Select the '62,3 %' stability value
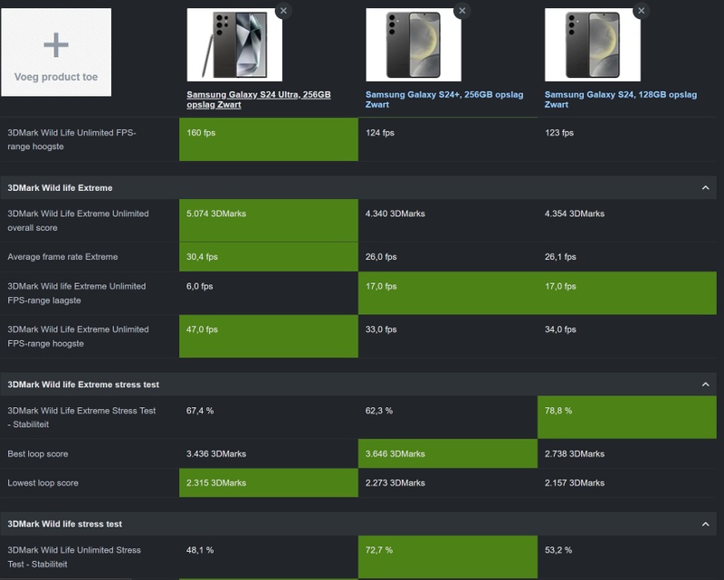724x580 pixels. pyautogui.click(x=379, y=411)
